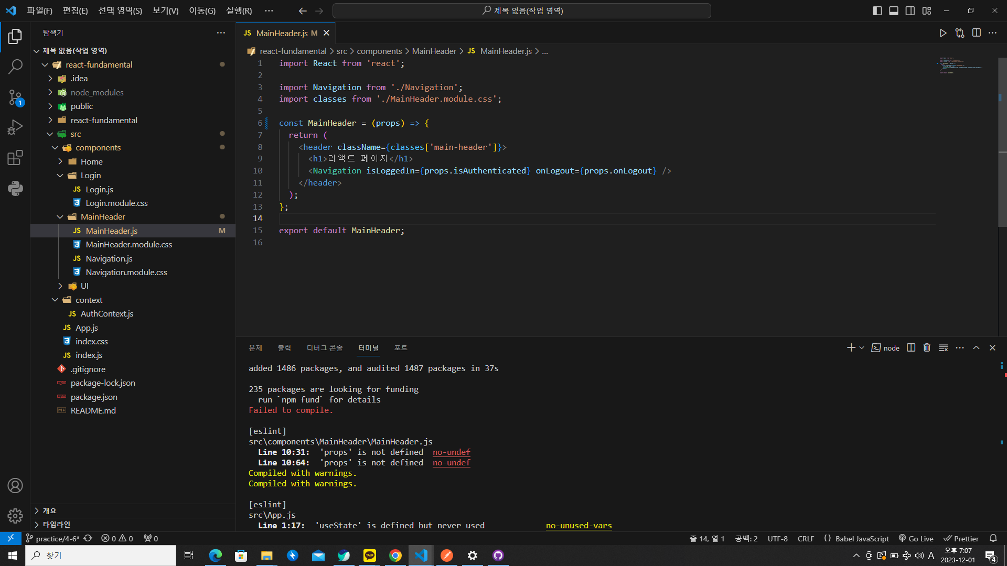Screen dimensions: 1007x566
Task: Open the 실행(R) menu
Action: (239, 10)
